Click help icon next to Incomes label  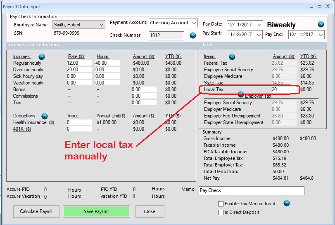41,56
